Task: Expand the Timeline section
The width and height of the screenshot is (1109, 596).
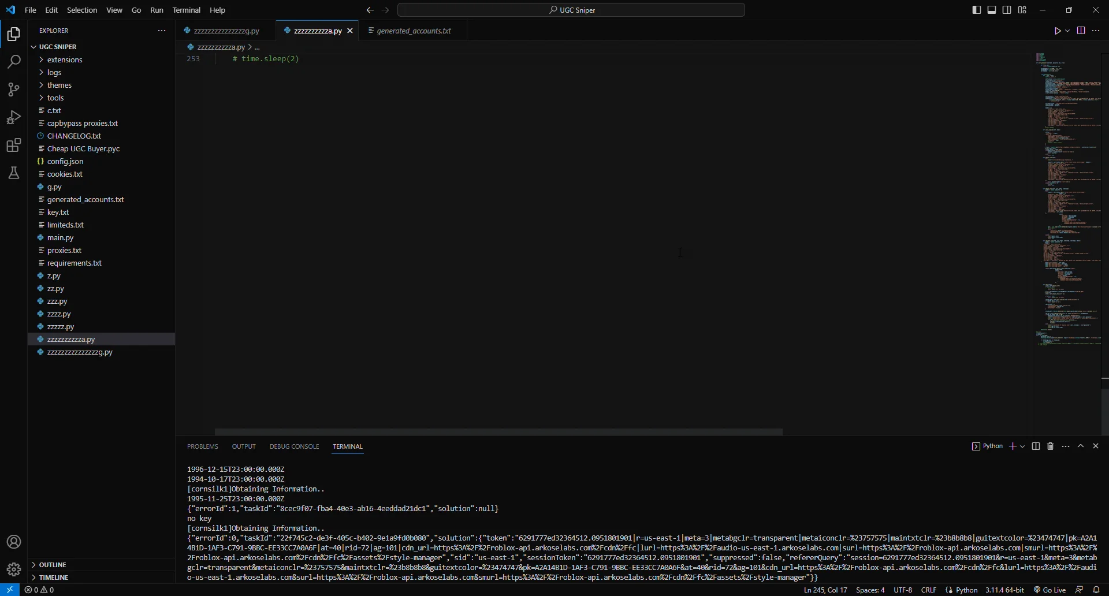Action: (x=54, y=577)
